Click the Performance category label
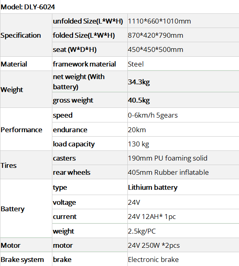This screenshot has height=266, width=239. (x=22, y=130)
